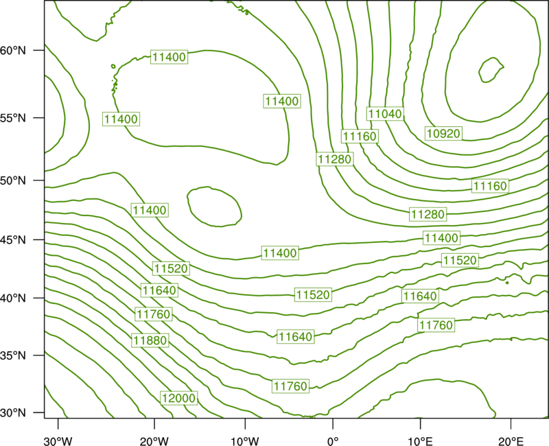
Task: Click the 20°E longitude axis label
Action: (x=511, y=441)
